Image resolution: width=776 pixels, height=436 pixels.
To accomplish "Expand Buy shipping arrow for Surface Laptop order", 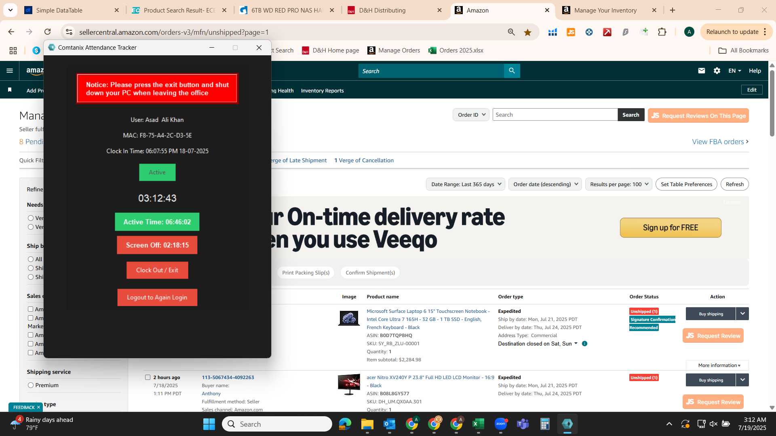I will 742,314.
